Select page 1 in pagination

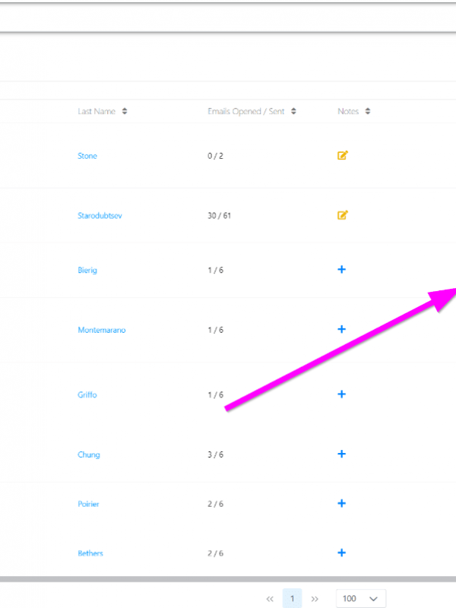[x=293, y=599]
